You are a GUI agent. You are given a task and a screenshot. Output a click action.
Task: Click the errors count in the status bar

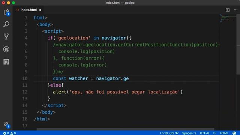click(x=6, y=133)
